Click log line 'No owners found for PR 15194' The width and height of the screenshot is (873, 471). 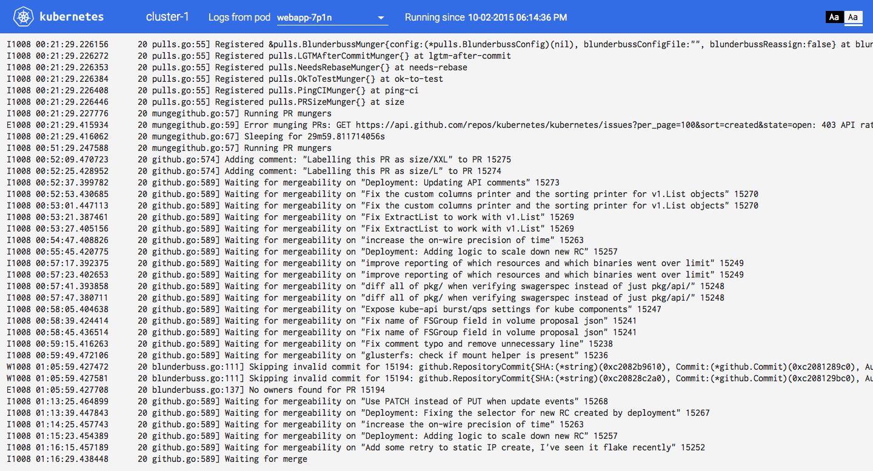tap(196, 390)
